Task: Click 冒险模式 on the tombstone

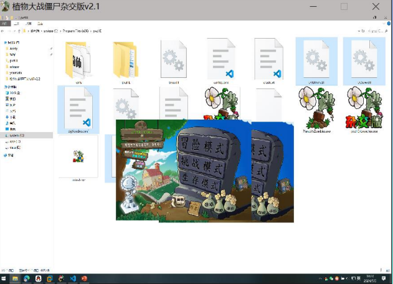Action: pos(202,146)
